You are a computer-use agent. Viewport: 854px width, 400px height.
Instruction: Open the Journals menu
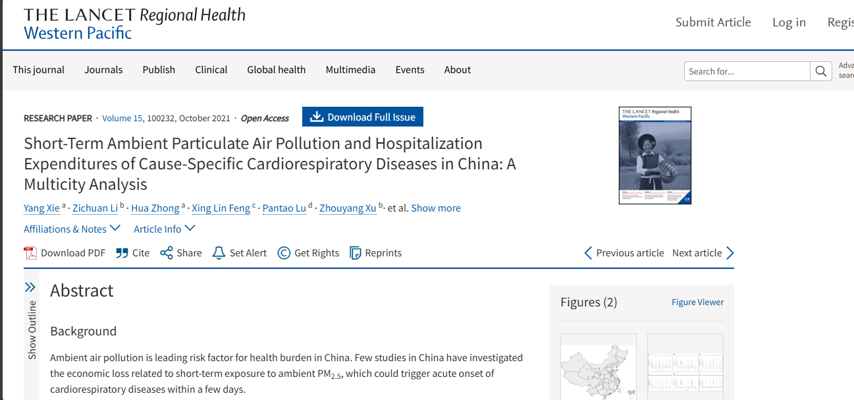coord(103,70)
